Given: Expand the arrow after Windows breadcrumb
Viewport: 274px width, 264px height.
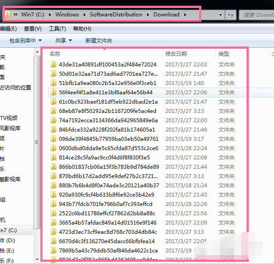Looking at the screenshot, I should click(x=85, y=15).
